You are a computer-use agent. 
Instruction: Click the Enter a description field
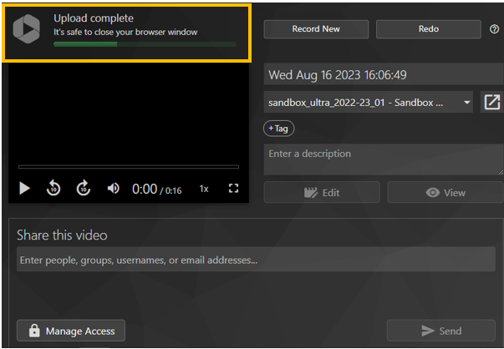pyautogui.click(x=384, y=159)
